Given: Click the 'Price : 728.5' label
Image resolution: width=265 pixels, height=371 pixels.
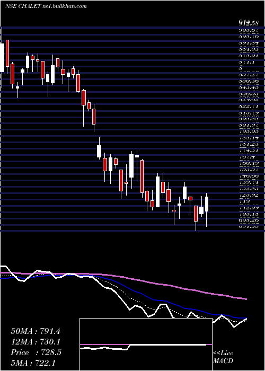Looking at the screenshot, I should click(x=36, y=352).
